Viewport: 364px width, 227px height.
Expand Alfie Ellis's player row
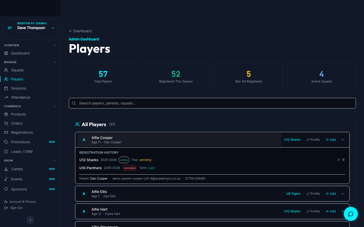point(343,194)
